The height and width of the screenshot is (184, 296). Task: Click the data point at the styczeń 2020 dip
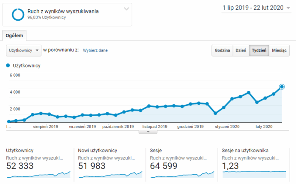pos(216,113)
